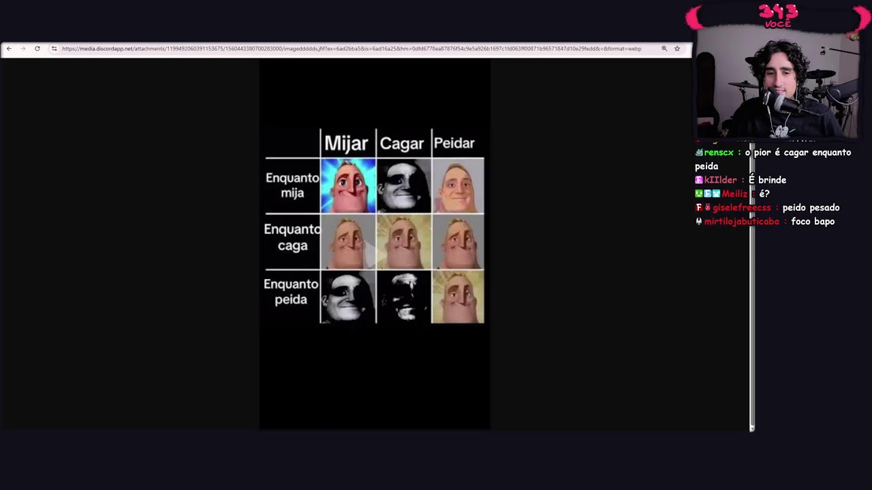Viewport: 872px width, 490px height.
Task: Click the "Enquanto mija" row label
Action: pyautogui.click(x=292, y=185)
